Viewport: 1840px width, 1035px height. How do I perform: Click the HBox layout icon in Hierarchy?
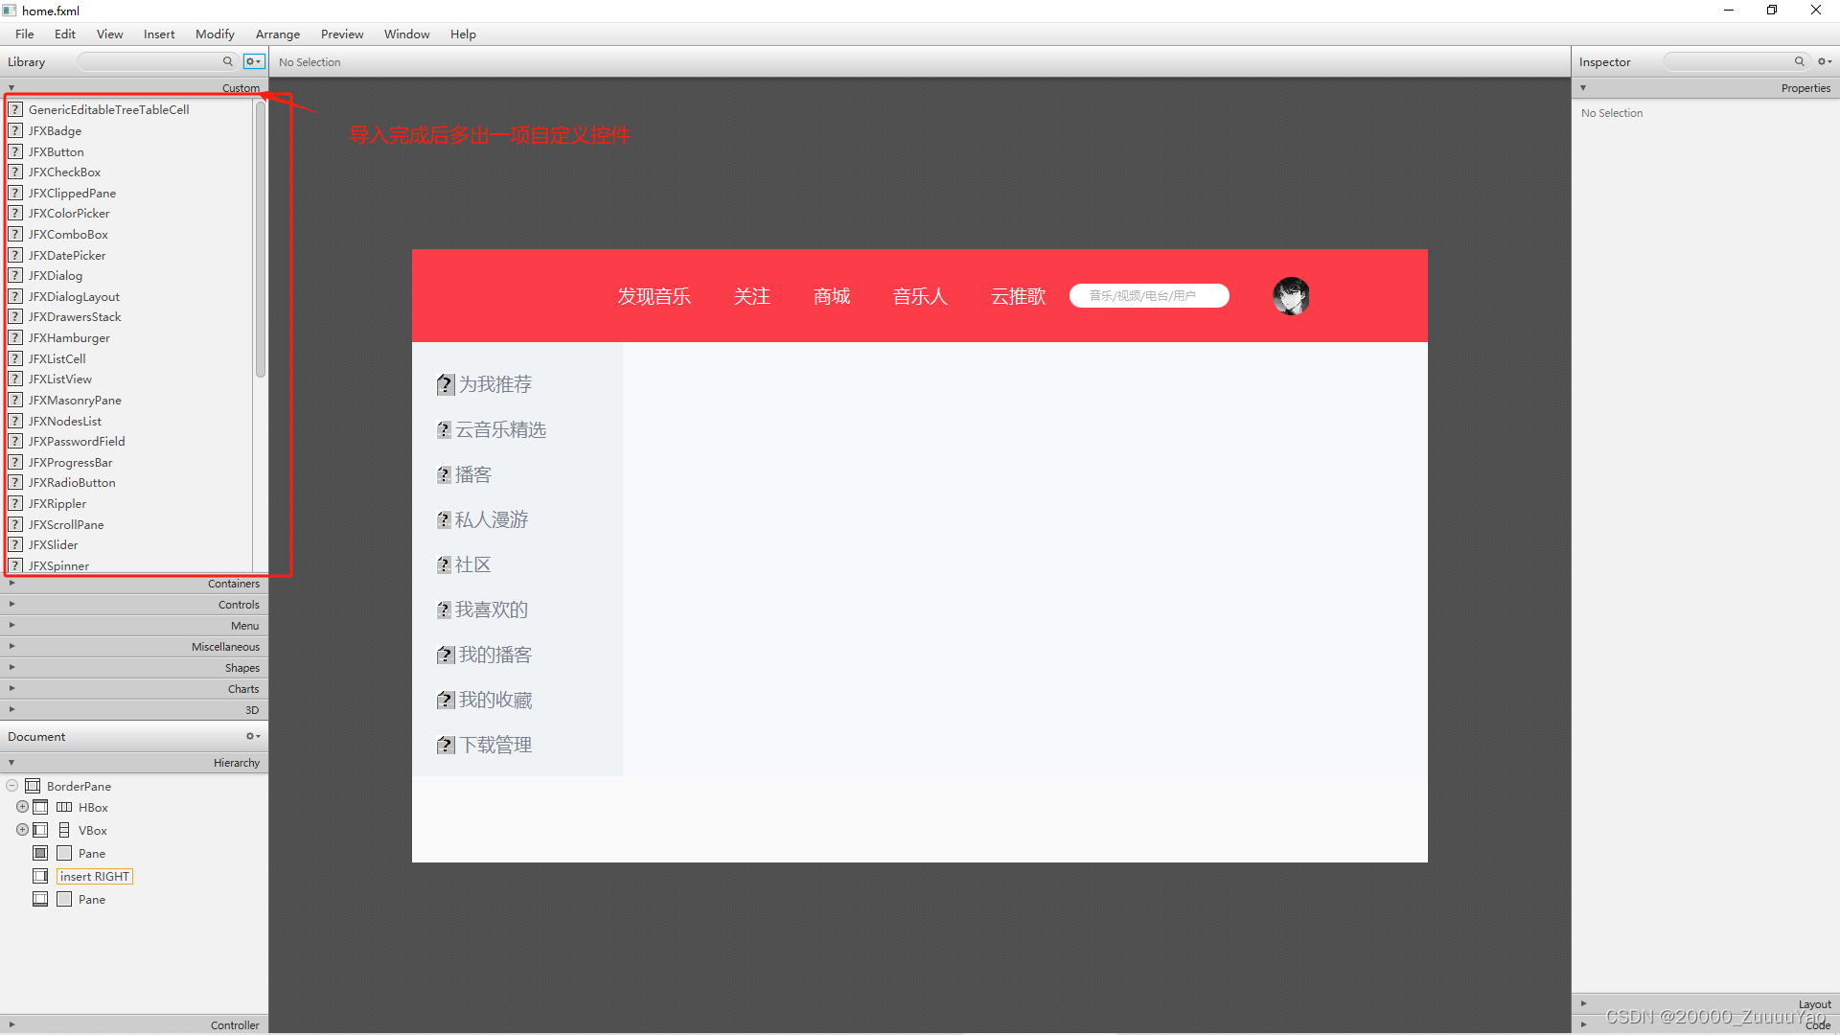(64, 808)
